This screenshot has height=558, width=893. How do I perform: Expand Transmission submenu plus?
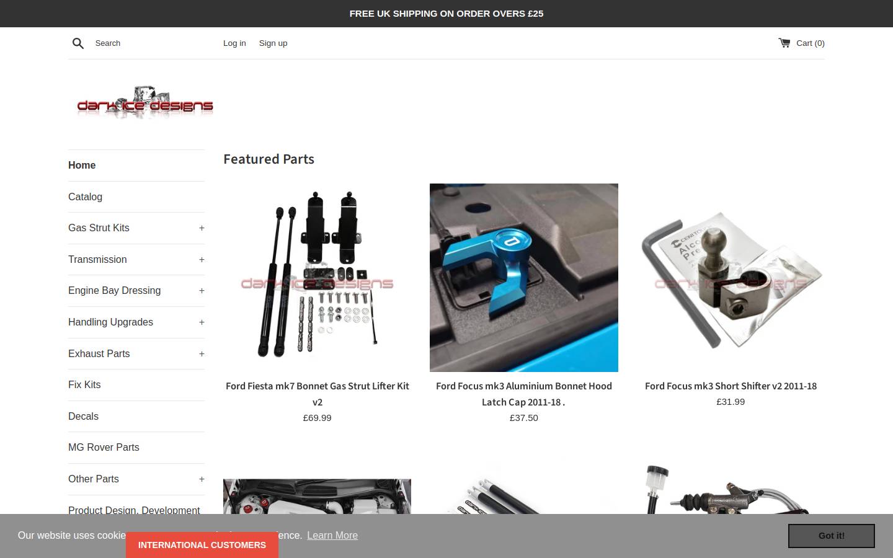coord(202,260)
